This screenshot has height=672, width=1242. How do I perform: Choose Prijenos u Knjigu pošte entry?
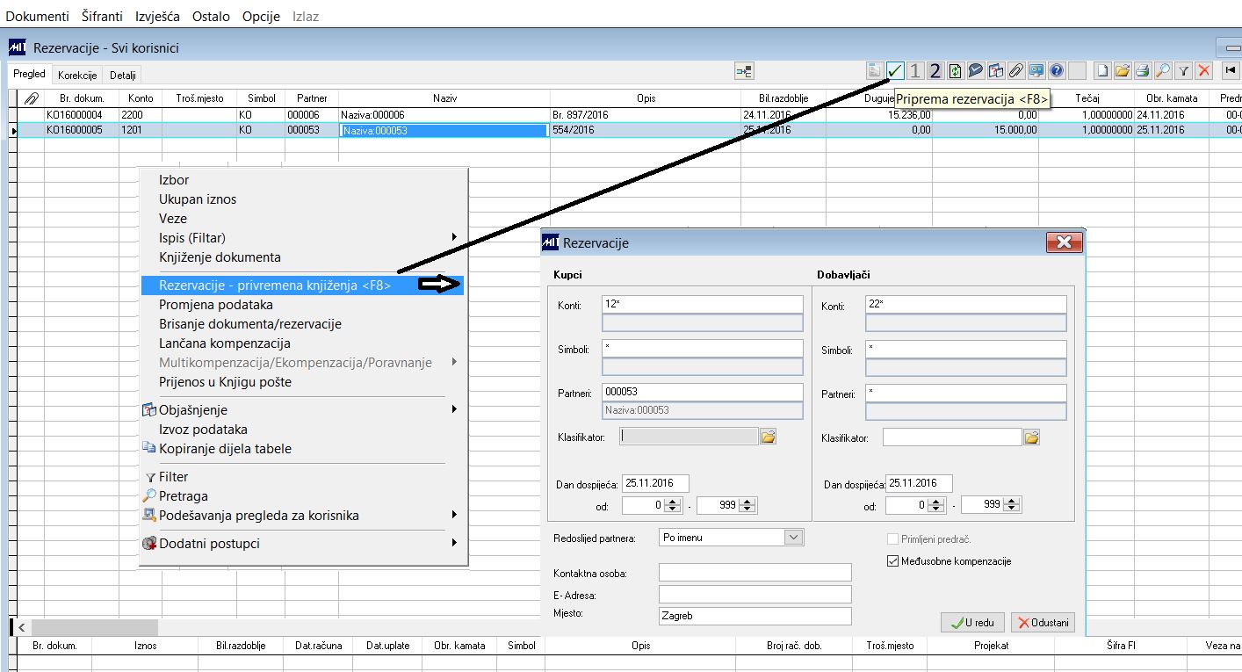pyautogui.click(x=225, y=381)
